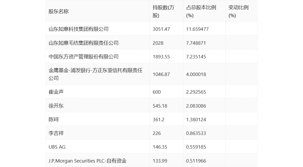Image resolution: width=303 pixels, height=167 pixels.
Task: Click the shareholder name 徐开东
Action: click(x=56, y=106)
